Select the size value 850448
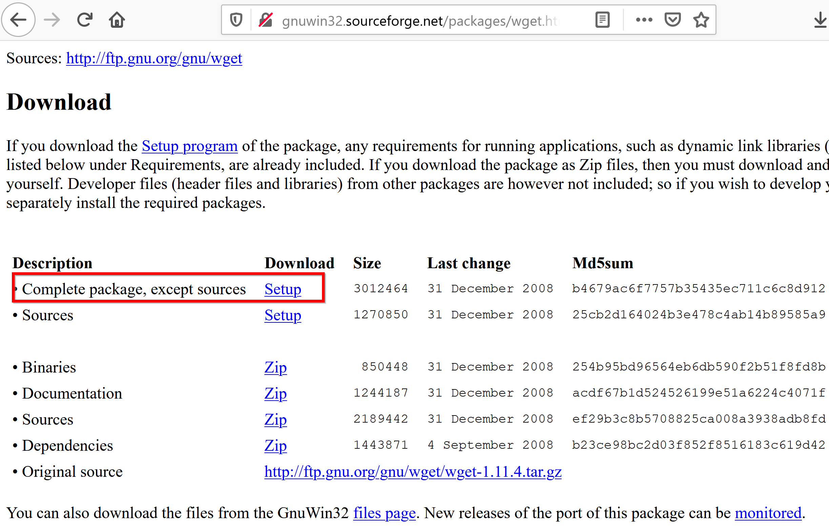 coord(385,367)
